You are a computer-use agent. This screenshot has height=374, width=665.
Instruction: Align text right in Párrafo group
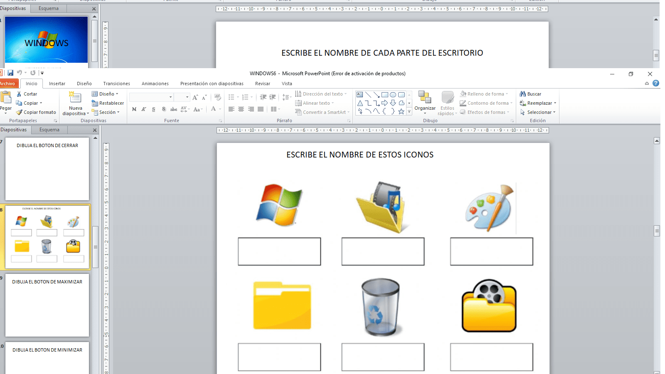pos(251,109)
